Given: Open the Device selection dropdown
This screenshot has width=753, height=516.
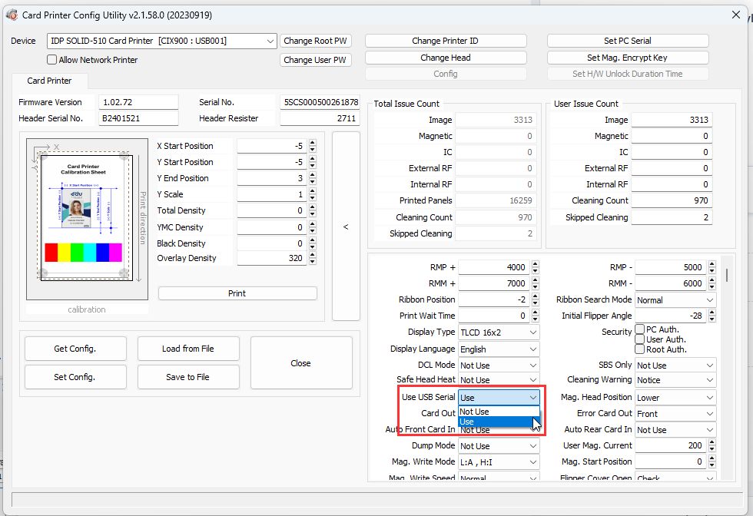Looking at the screenshot, I should point(162,41).
